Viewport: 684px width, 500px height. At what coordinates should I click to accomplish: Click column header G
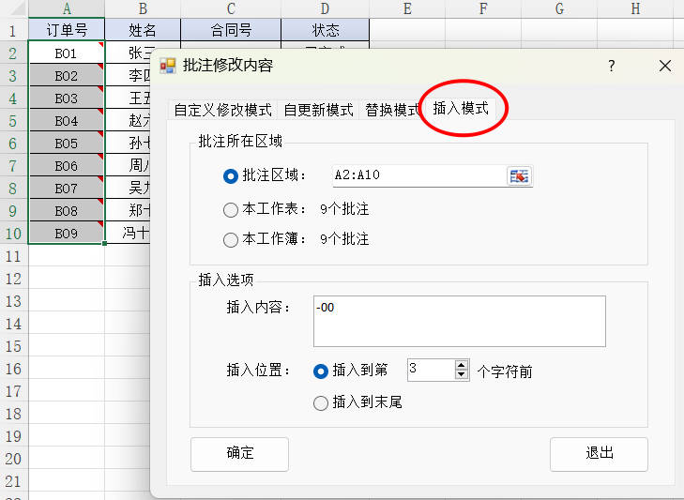coord(559,8)
